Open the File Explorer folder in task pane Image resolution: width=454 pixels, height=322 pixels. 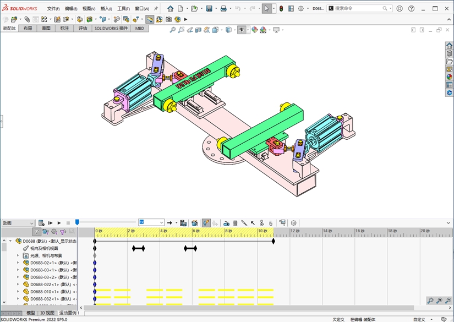coord(449,62)
